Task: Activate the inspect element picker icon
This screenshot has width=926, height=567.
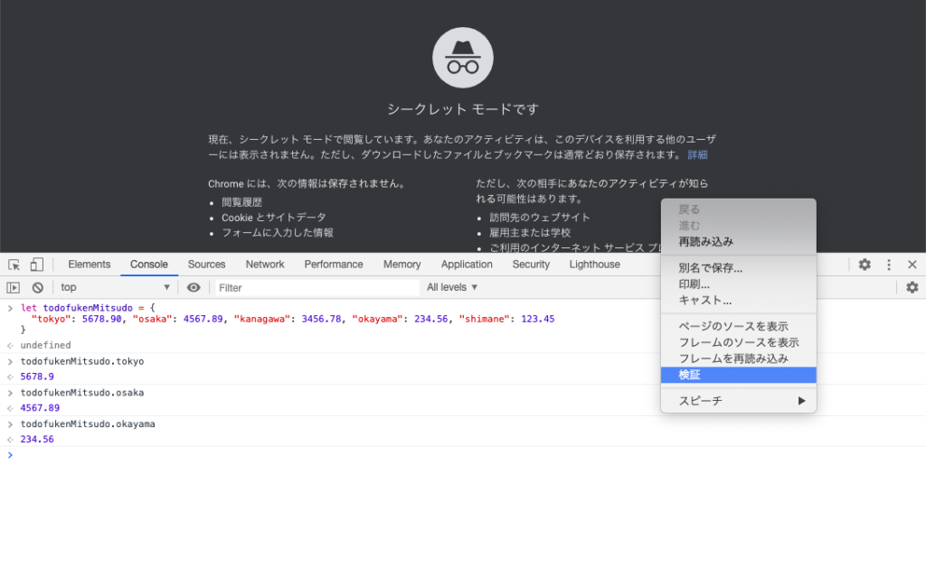Action: coord(14,265)
